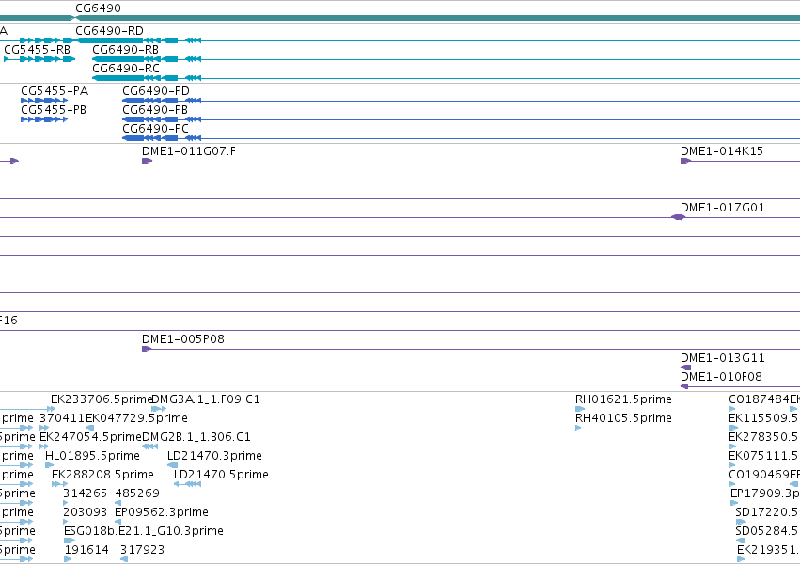Image resolution: width=800 pixels, height=564 pixels.
Task: Click the CG6490-PB protein label
Action: coord(155,110)
